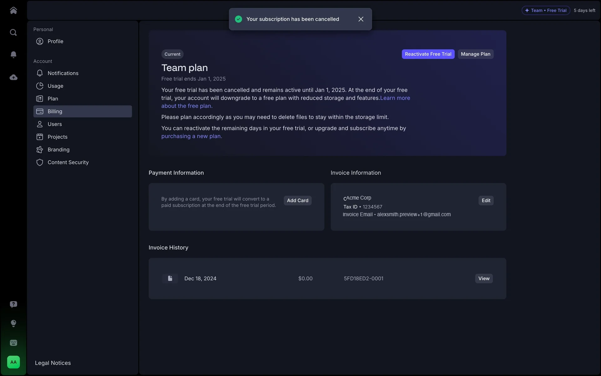This screenshot has width=601, height=376.
Task: Click the invoice email address text
Action: [x=414, y=215]
